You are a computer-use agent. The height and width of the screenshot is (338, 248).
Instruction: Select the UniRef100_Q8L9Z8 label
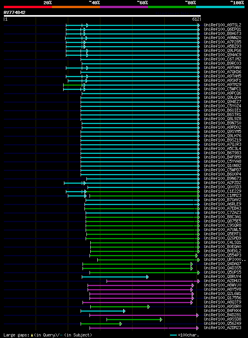(222, 119)
